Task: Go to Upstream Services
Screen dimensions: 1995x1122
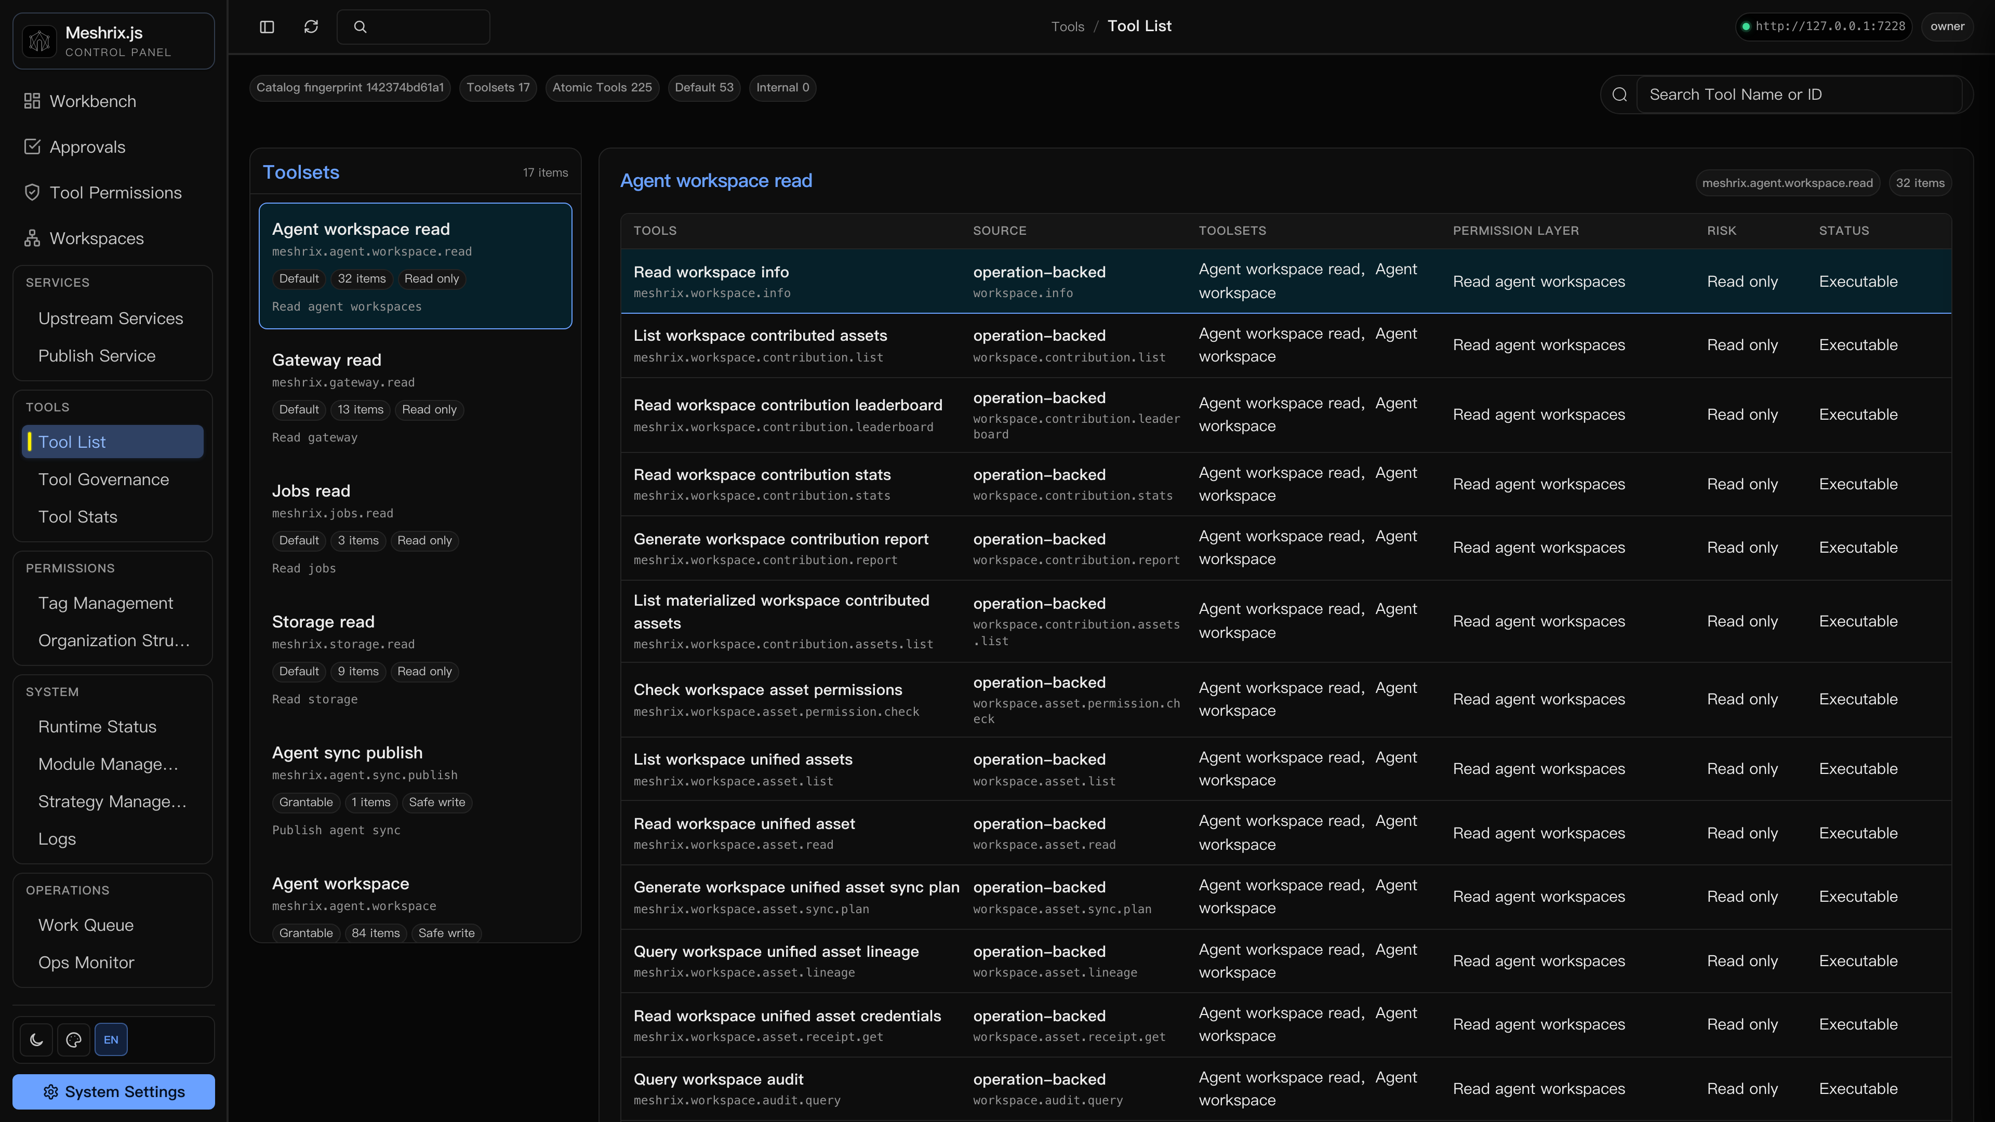Action: point(113,319)
